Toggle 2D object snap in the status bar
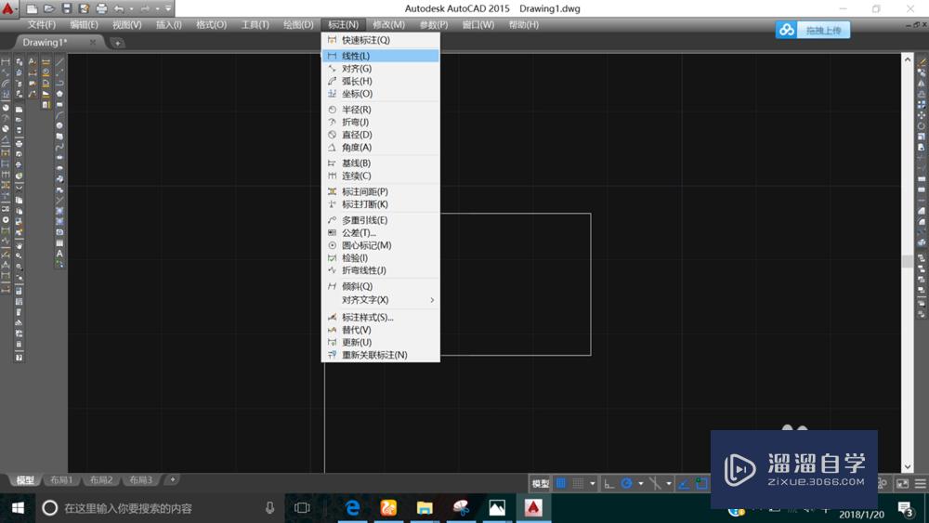This screenshot has width=929, height=523. [701, 483]
